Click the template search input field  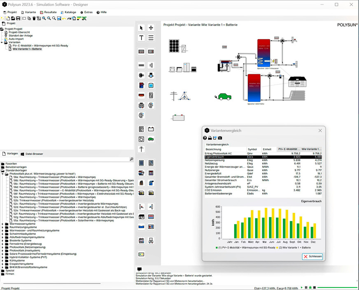(x=66, y=159)
